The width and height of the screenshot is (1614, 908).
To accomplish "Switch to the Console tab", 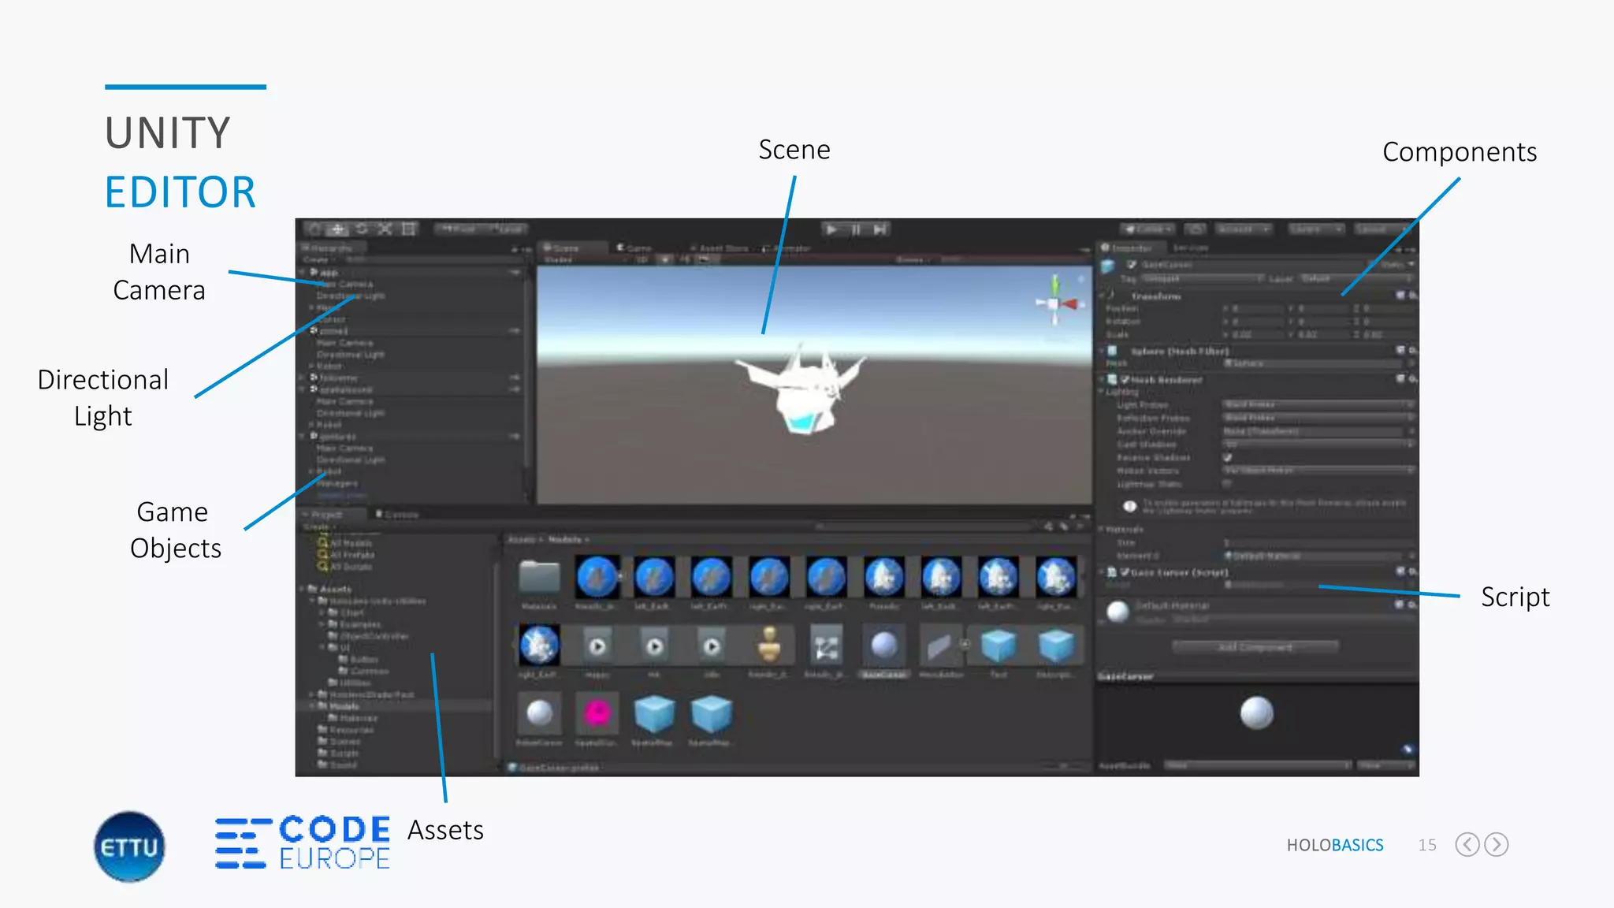I will [x=398, y=515].
